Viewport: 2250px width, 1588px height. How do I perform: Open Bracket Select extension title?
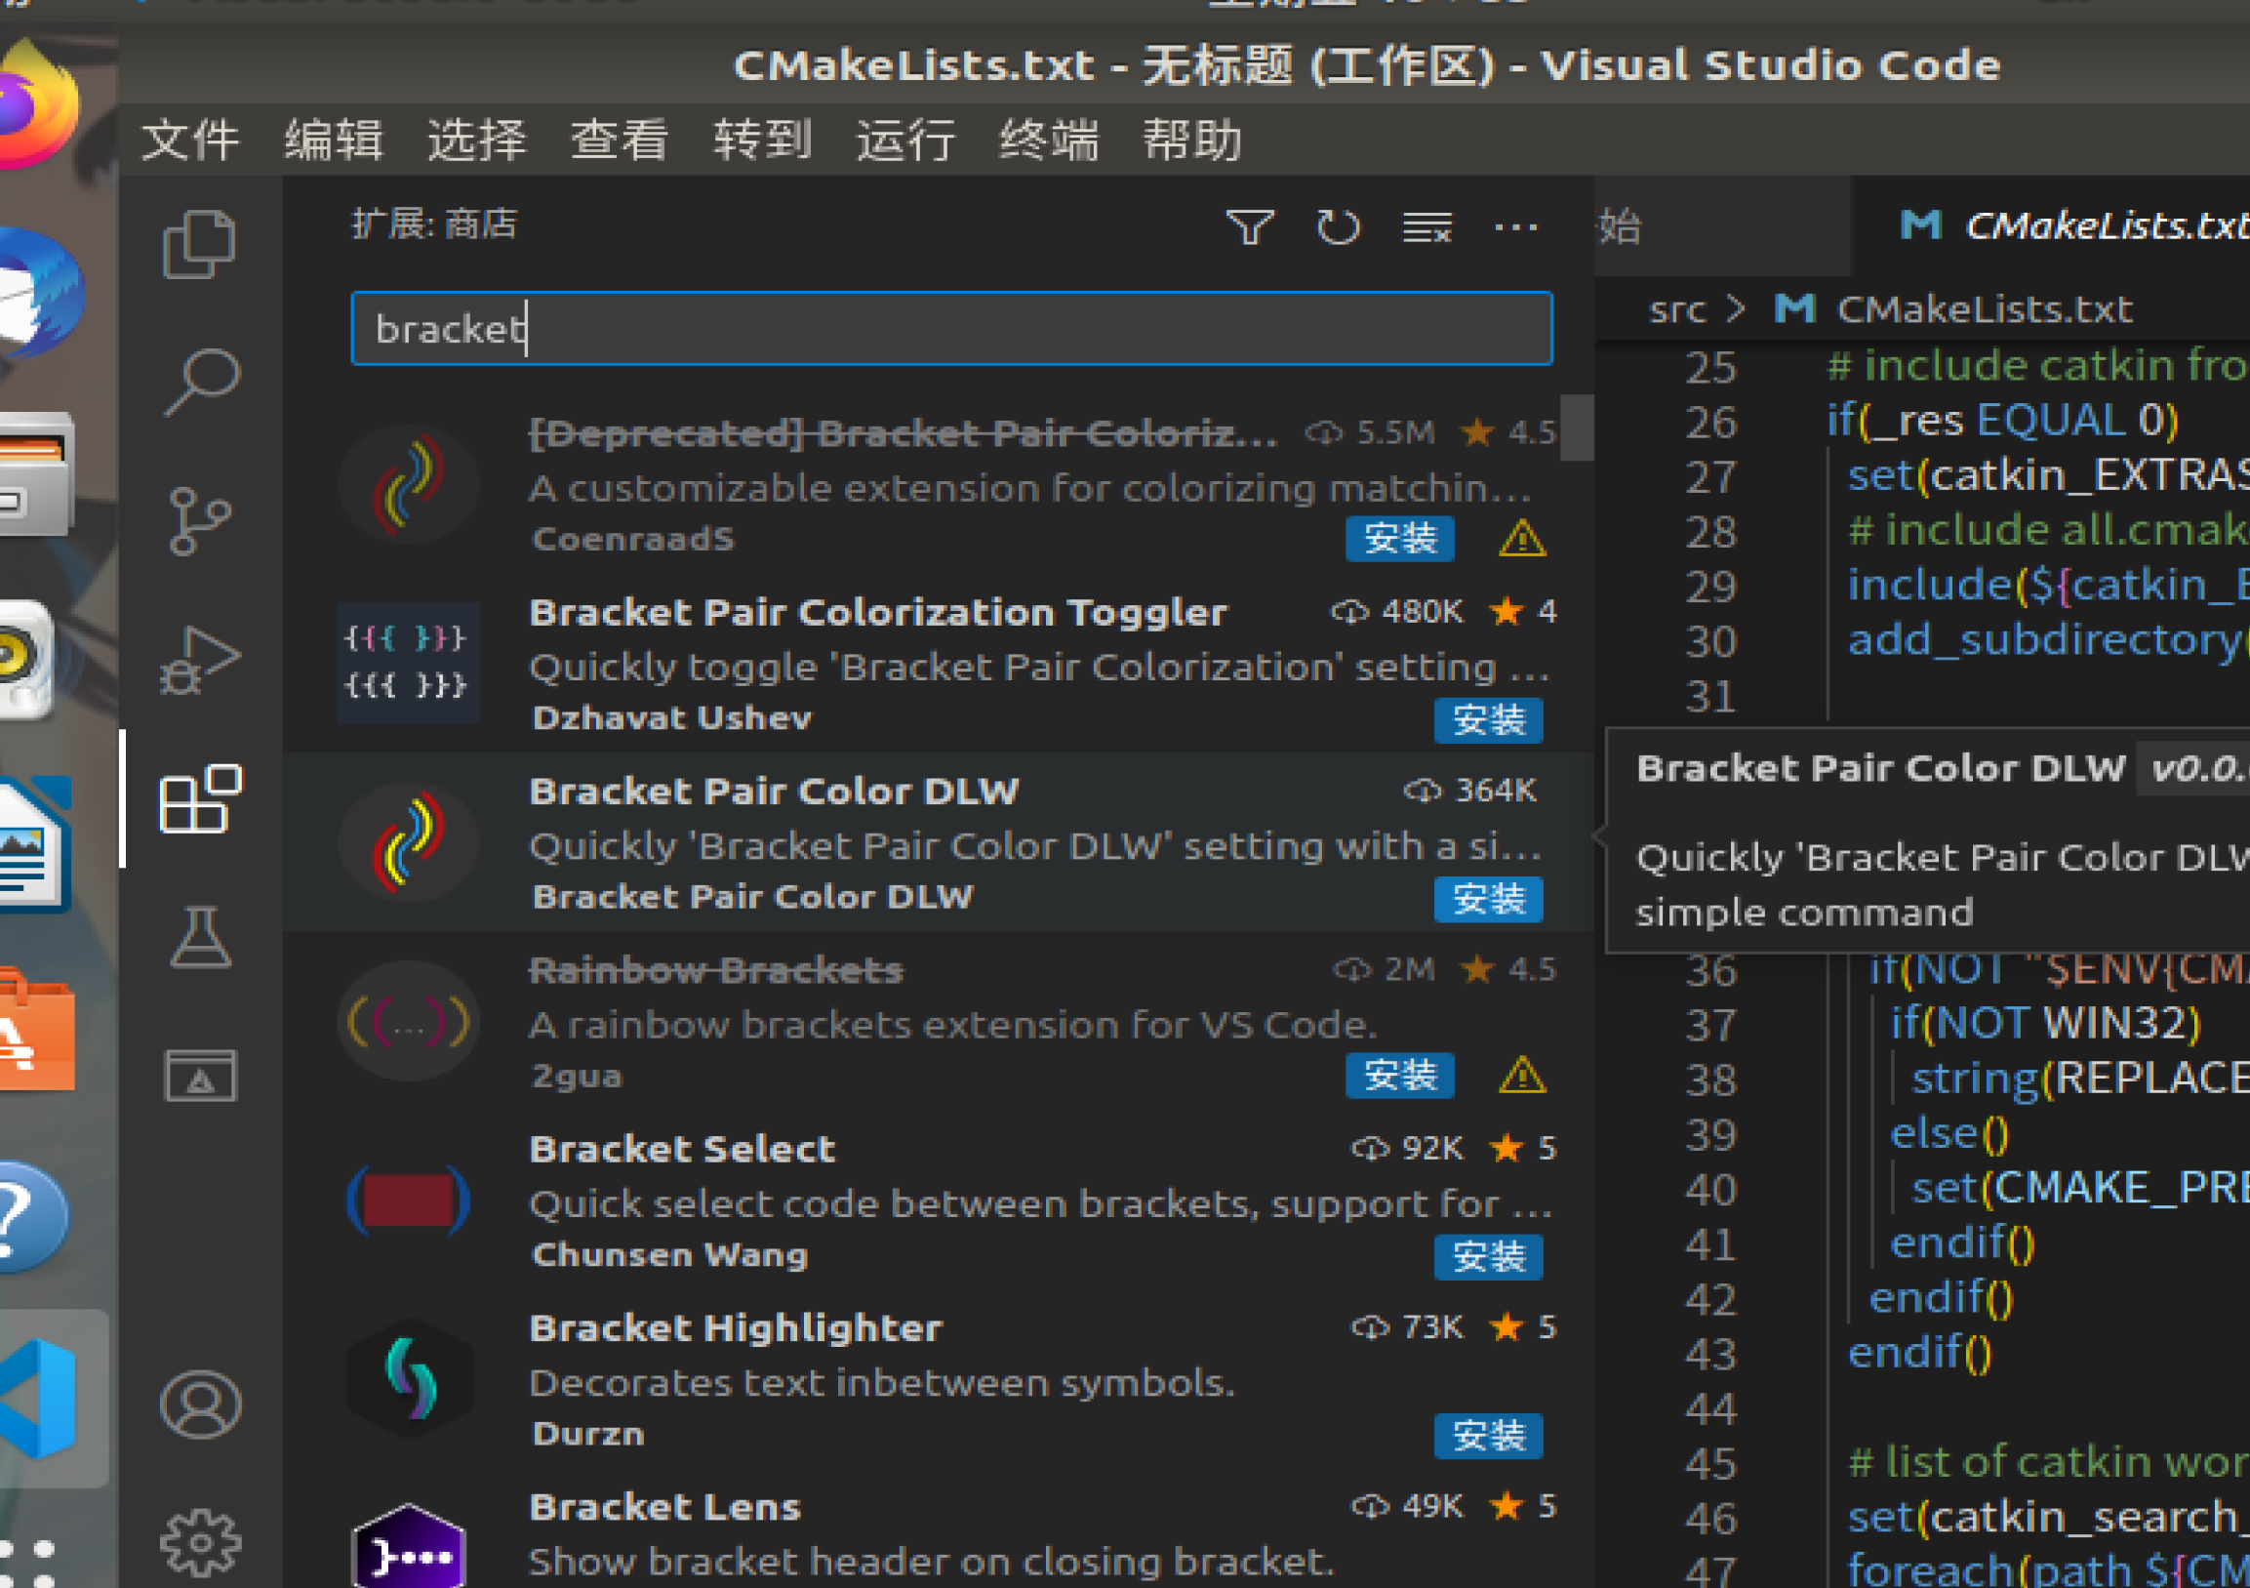point(682,1149)
